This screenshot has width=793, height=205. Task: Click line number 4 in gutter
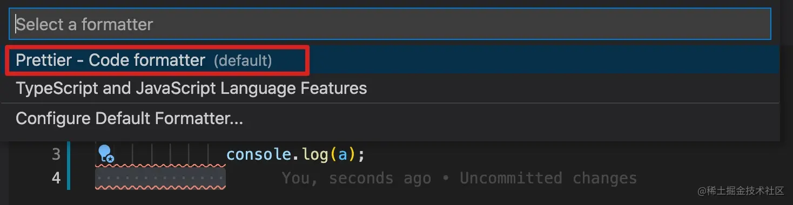[56, 178]
